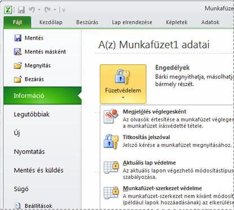The height and width of the screenshot is (210, 234).
Task: Click the Megjelölés véglegesként stamp icon
Action: tap(111, 116)
